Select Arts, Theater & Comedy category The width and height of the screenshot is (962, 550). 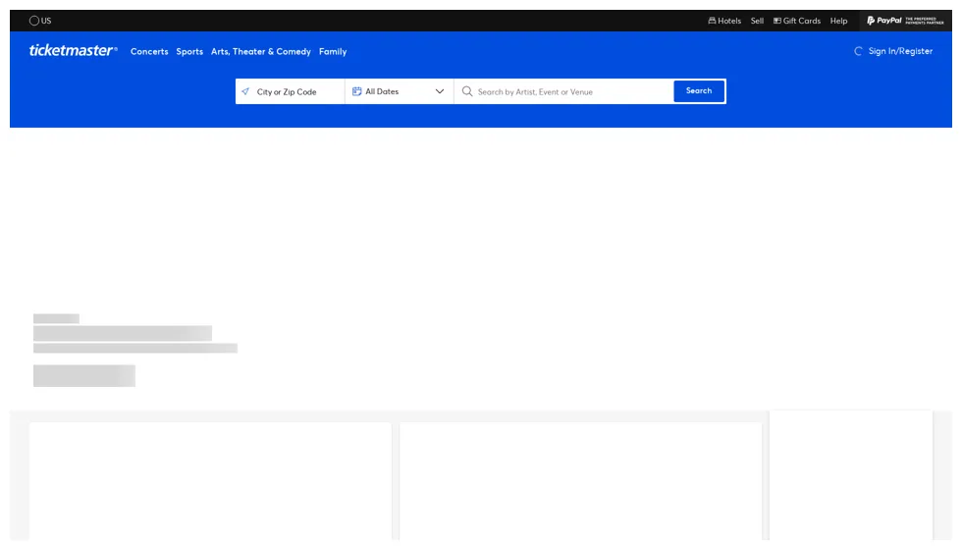click(x=261, y=51)
